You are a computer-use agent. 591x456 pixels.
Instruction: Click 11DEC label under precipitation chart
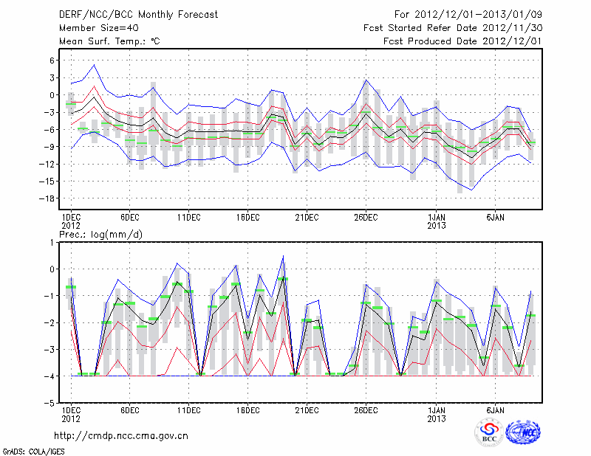pyautogui.click(x=188, y=410)
